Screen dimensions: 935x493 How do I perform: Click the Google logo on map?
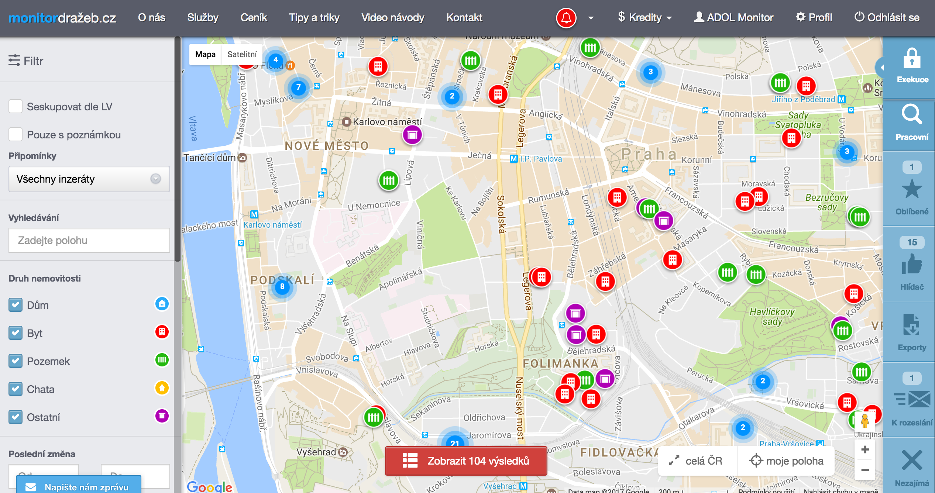click(209, 486)
